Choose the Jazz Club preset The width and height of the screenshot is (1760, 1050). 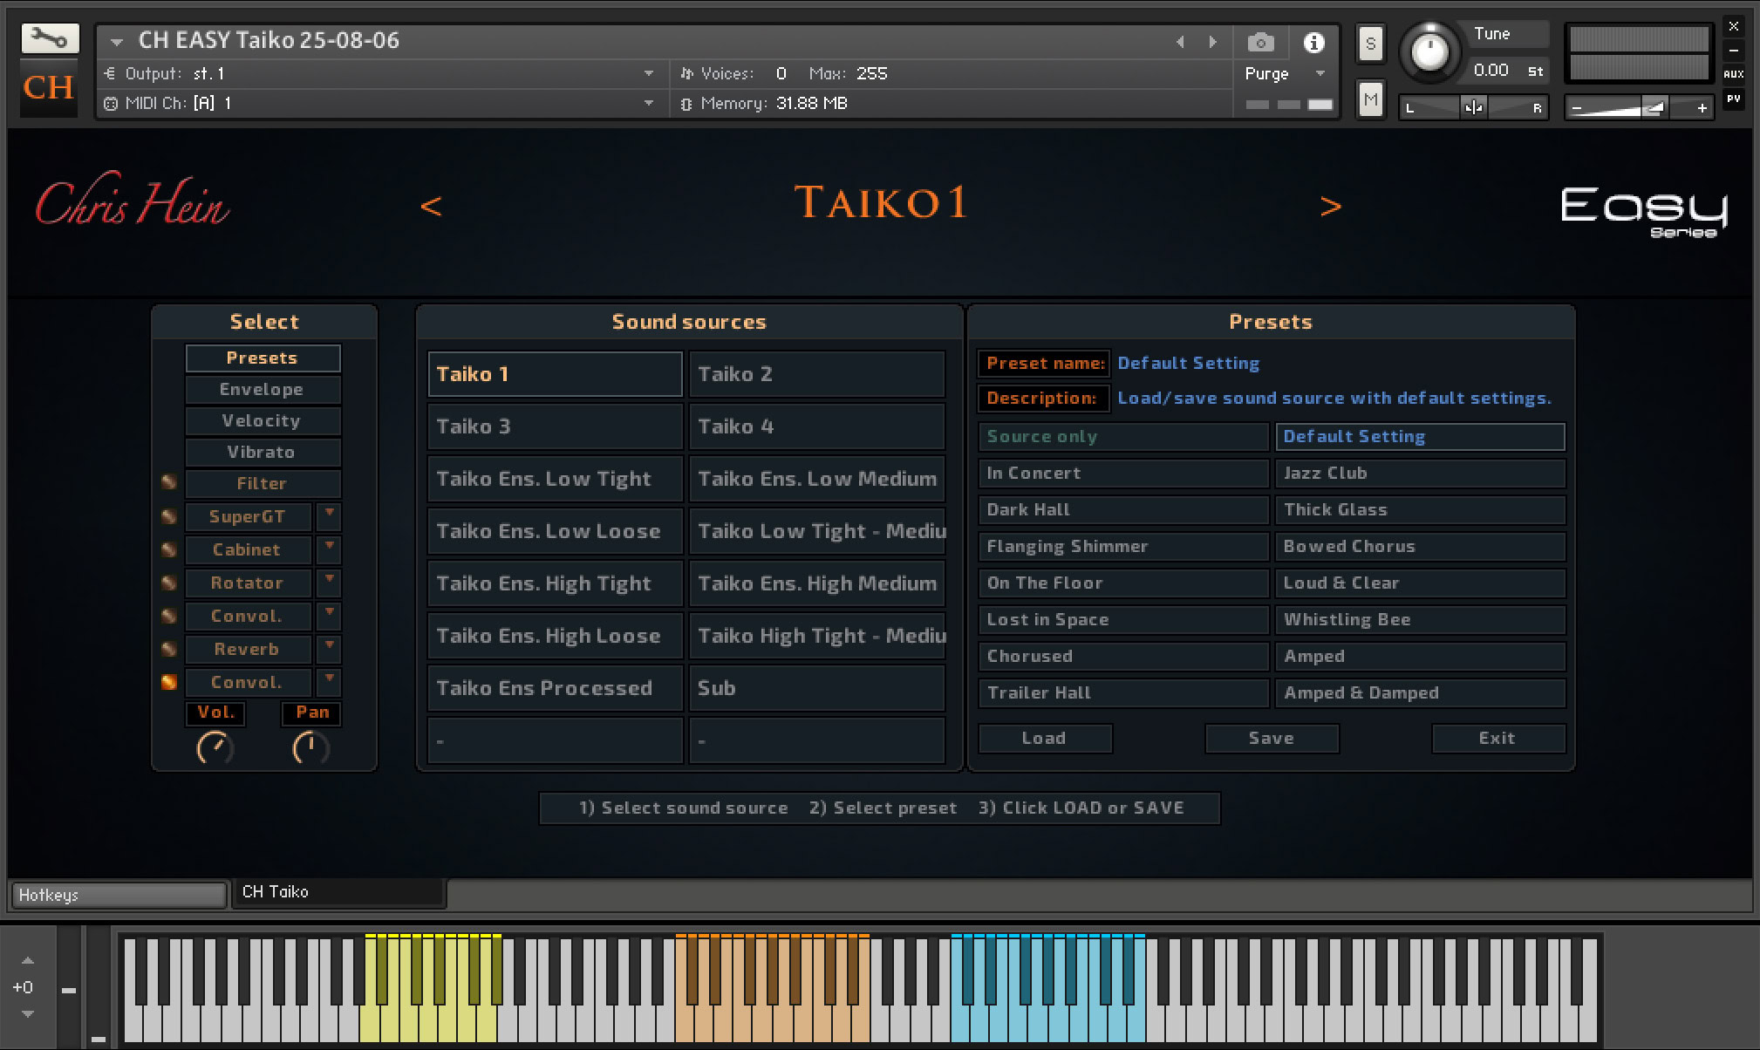click(1420, 473)
